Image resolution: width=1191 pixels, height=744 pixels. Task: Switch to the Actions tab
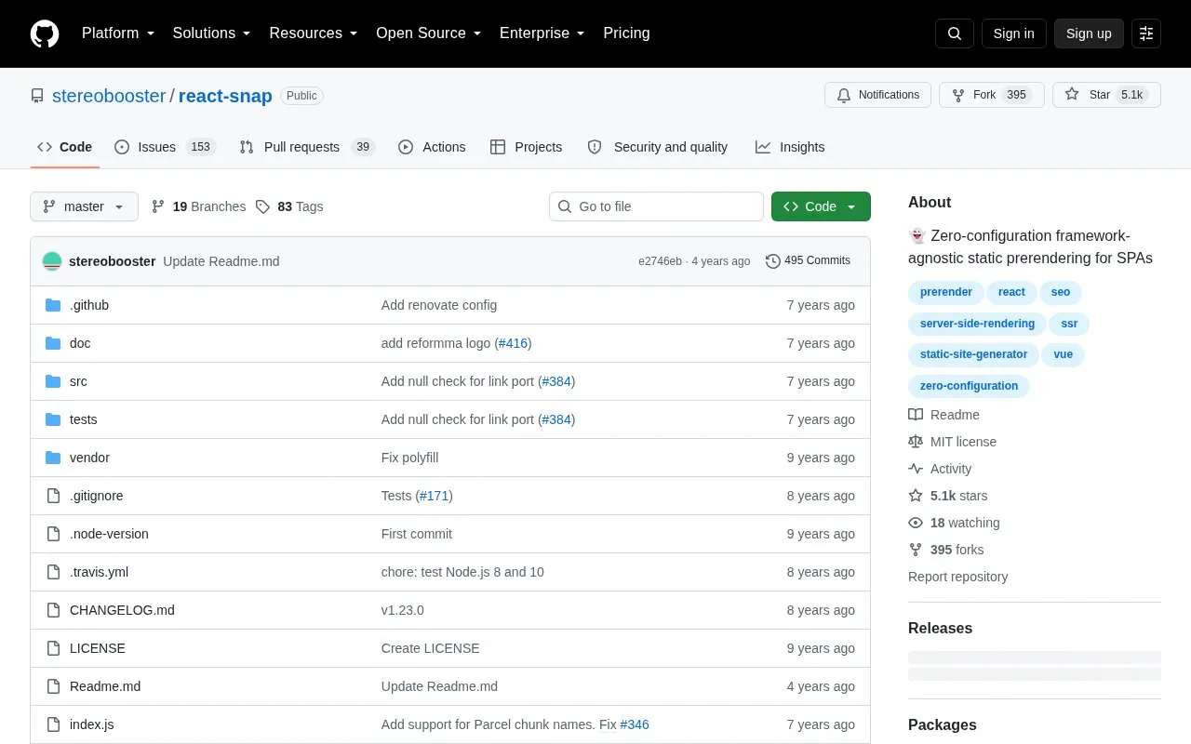pos(432,147)
